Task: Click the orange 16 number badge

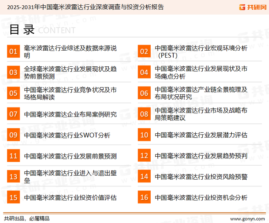Action: point(144,197)
